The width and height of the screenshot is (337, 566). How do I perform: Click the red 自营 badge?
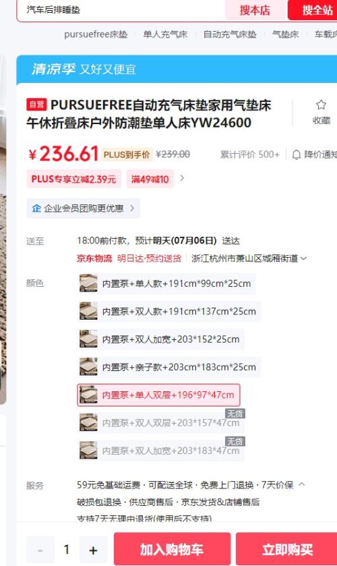[x=36, y=105]
